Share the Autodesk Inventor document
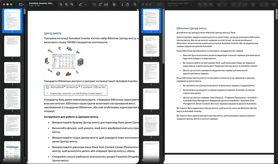This screenshot has height=164, width=278. pos(128,4)
